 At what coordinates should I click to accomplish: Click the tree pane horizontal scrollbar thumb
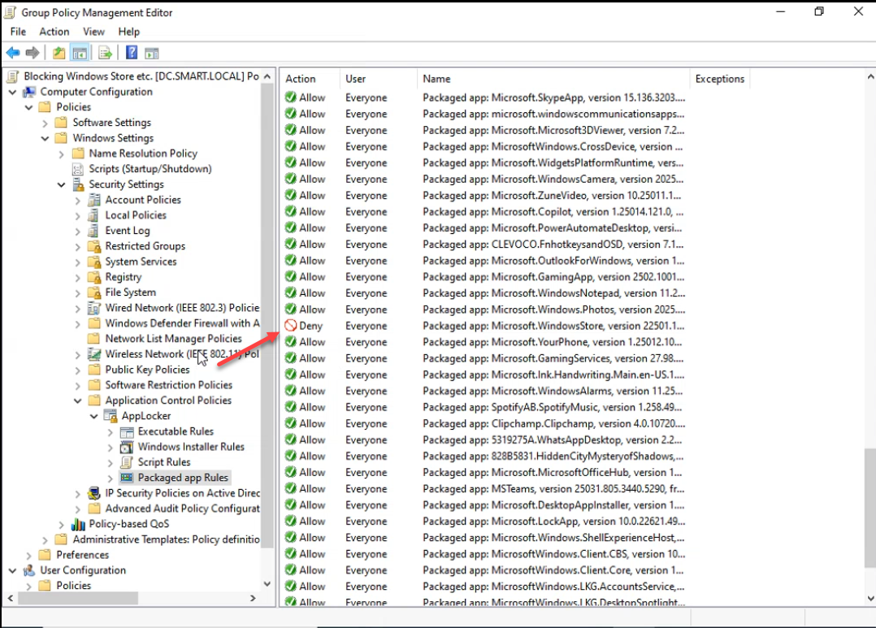(x=78, y=598)
